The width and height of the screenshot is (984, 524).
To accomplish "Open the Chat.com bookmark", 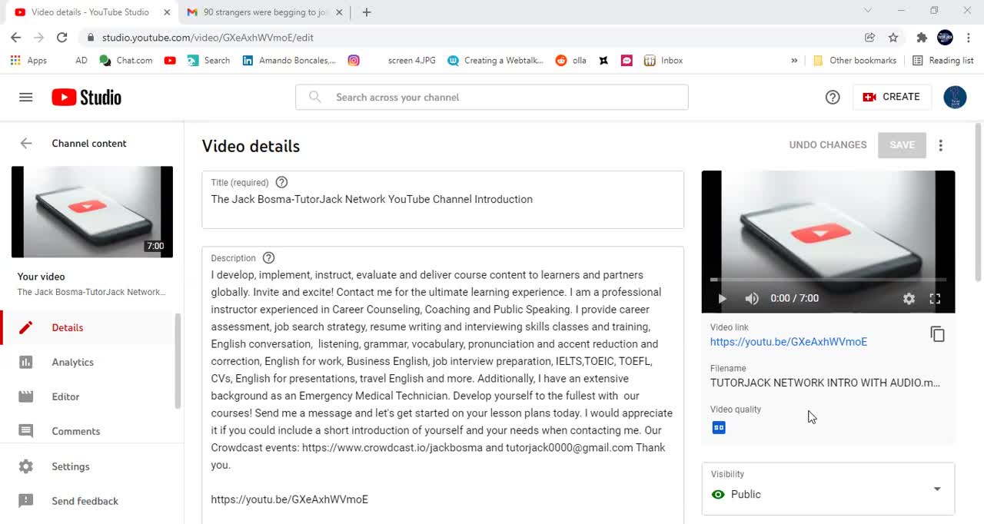I will tap(125, 61).
